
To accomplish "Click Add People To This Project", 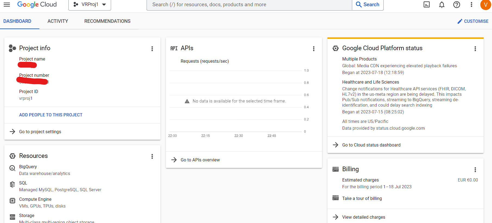I will point(51,115).
